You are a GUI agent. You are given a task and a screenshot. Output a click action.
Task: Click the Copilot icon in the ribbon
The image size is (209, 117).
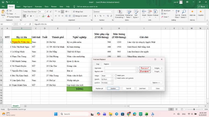click(x=201, y=14)
